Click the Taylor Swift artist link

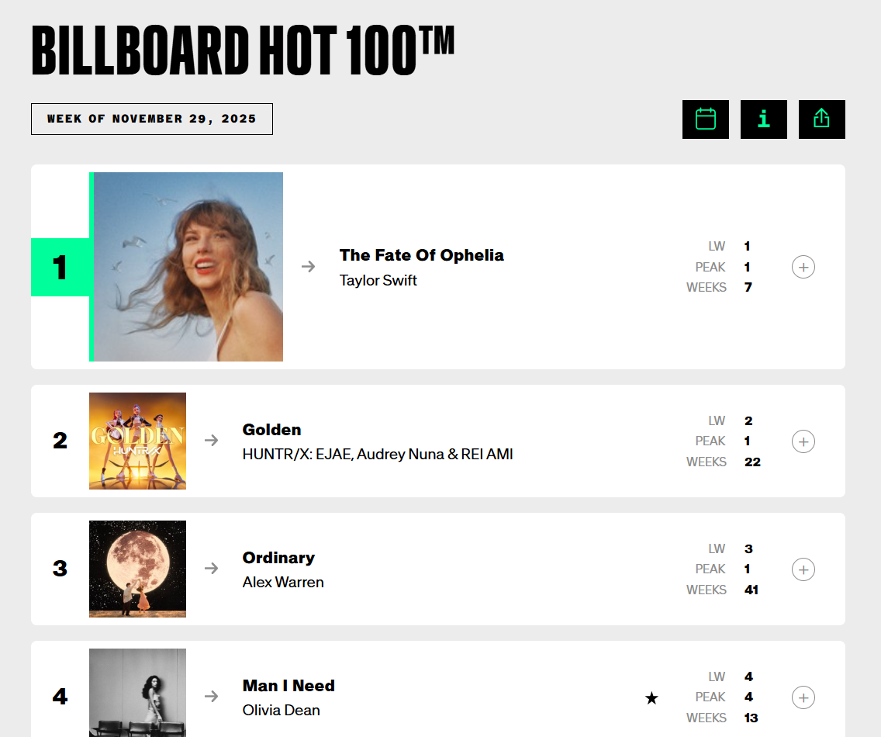(x=378, y=280)
